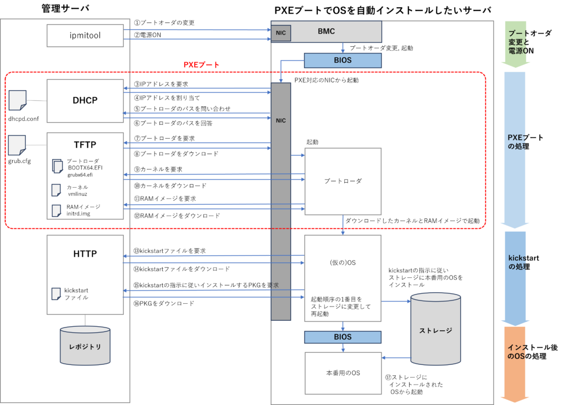Select the vmlinuz kernel file icon
This screenshot has width=563, height=405.
click(56, 190)
